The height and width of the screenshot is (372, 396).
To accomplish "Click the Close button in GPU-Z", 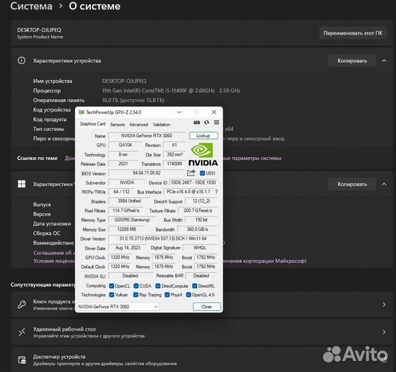I will tap(207, 307).
